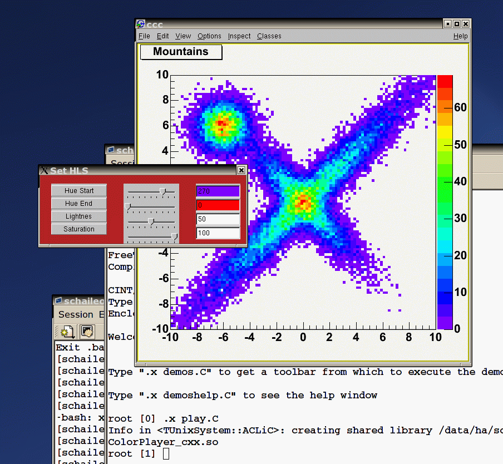Viewport: 503px width, 464px height.
Task: Click the X icon in Set HLS title bar
Action: click(x=44, y=170)
